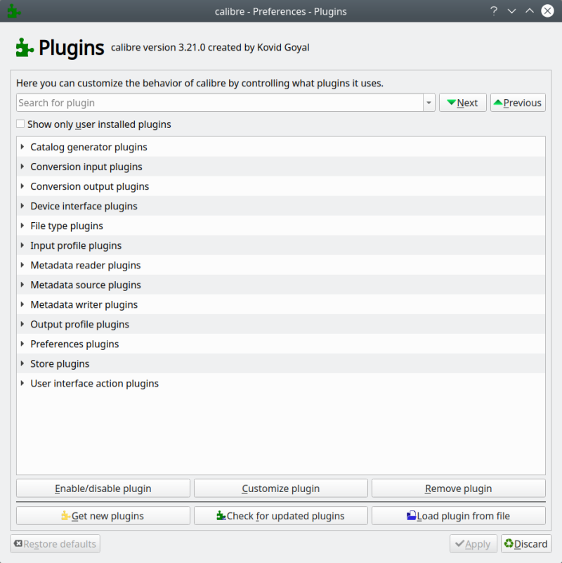Click the Enable/disable plugin button
This screenshot has height=563, width=562.
(103, 488)
